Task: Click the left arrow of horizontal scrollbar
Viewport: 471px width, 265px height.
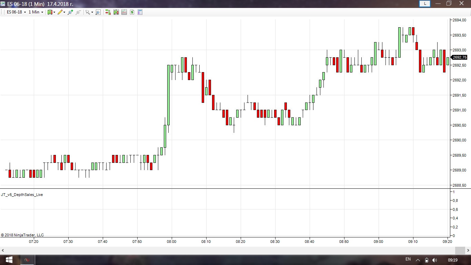Action: click(3, 250)
